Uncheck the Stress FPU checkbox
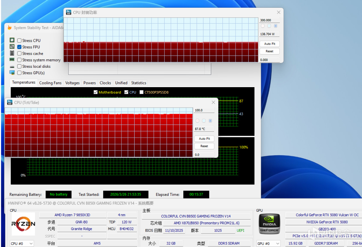Screen dimensions: 362x247 19,47
